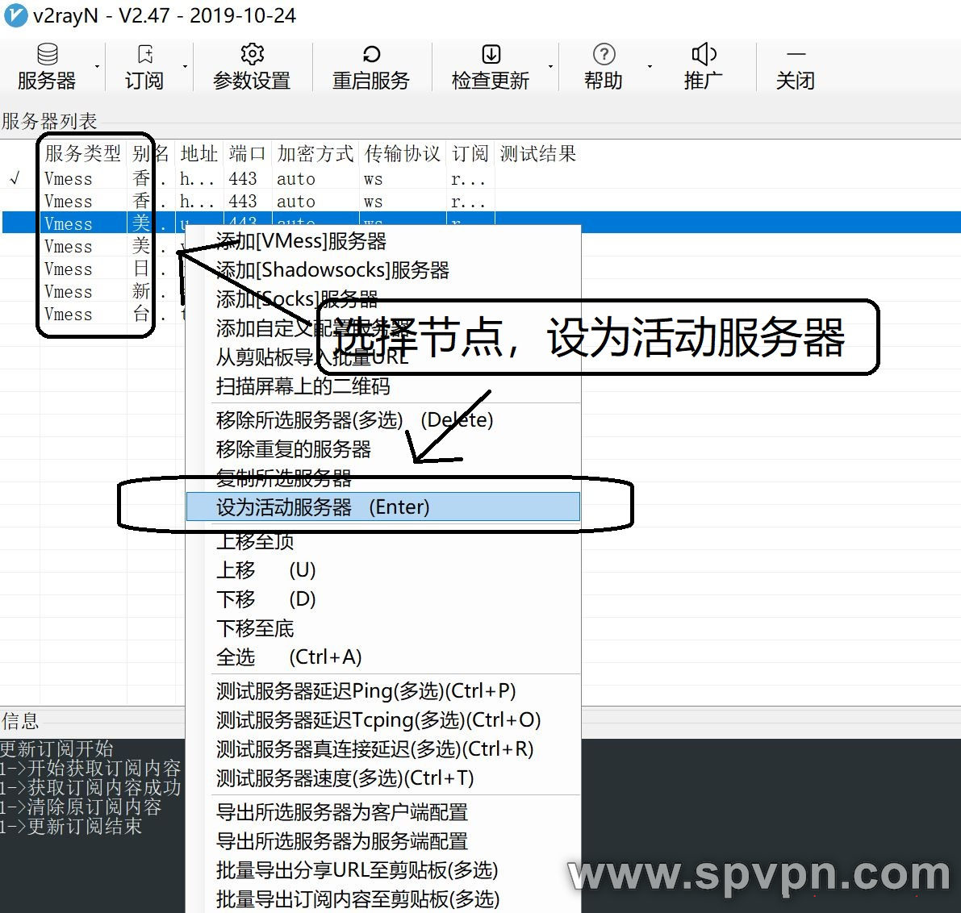Click Restart Service (重启服务) refresh icon
The height and width of the screenshot is (913, 961).
point(371,55)
